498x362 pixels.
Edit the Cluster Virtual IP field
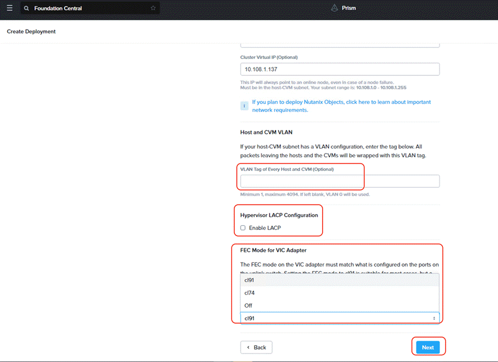click(x=340, y=69)
